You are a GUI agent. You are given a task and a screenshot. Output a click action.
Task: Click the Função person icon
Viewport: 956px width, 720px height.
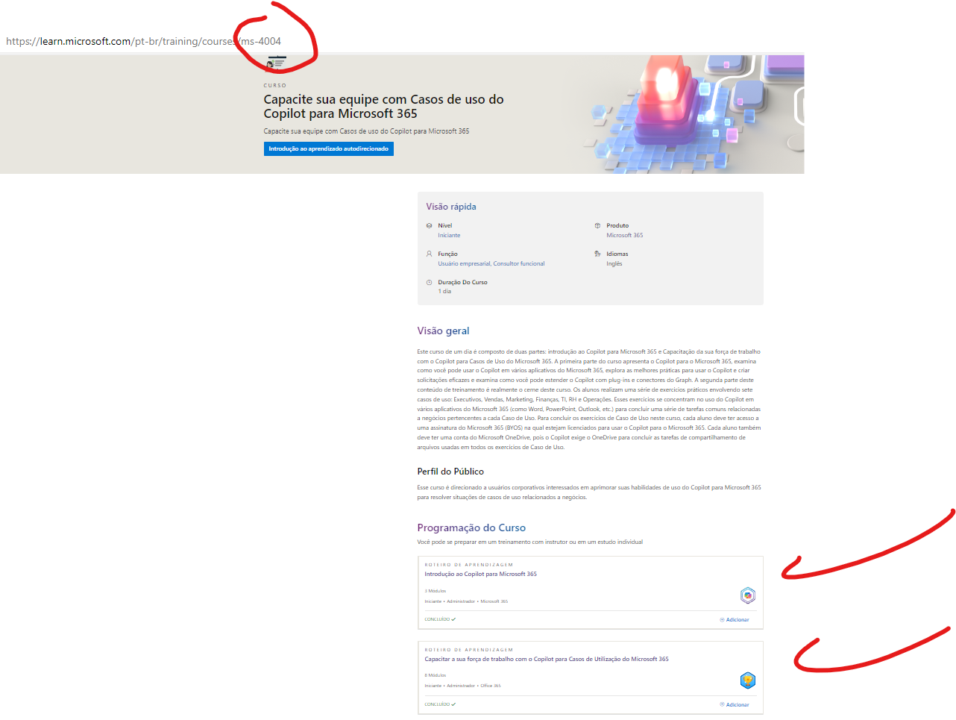(429, 254)
